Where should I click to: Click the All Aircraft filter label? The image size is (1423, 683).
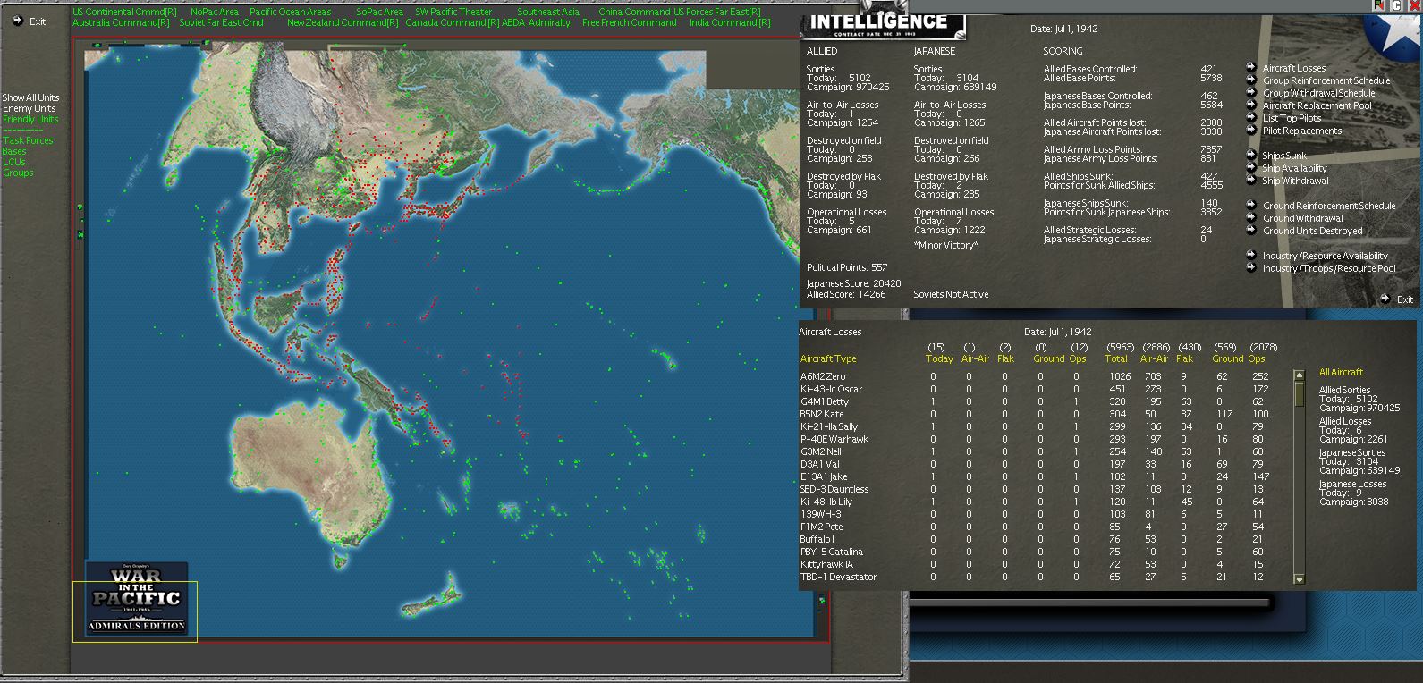pos(1341,372)
